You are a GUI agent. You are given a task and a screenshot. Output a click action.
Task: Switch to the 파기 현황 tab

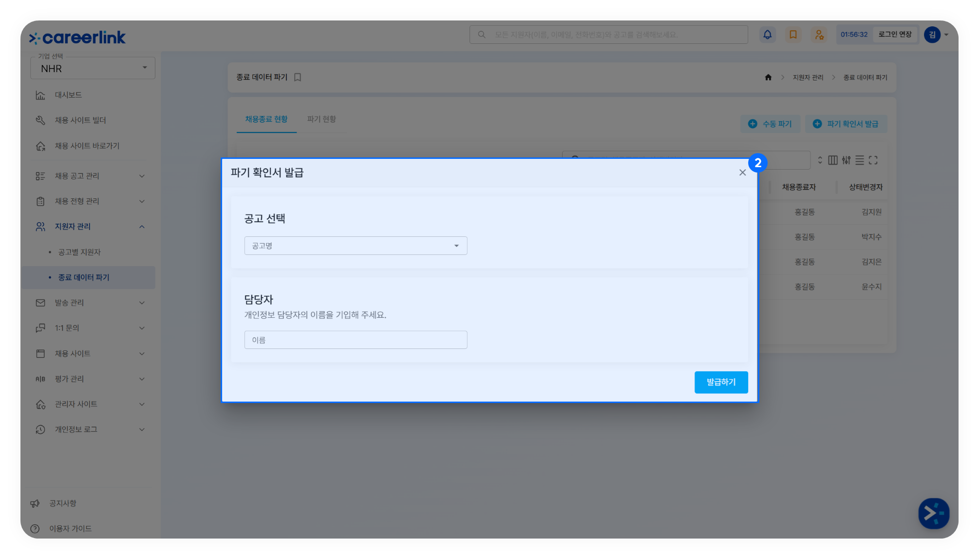321,119
